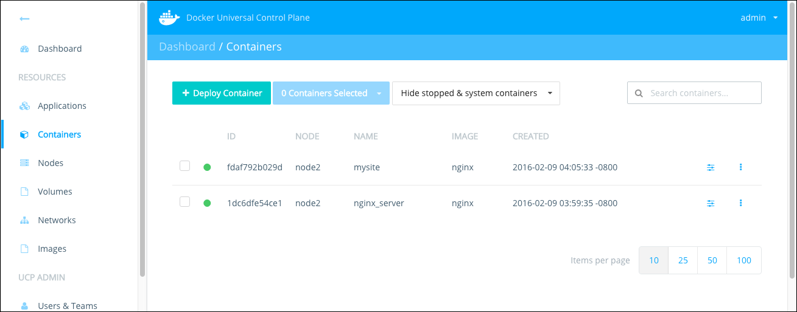The image size is (797, 312).
Task: Go to Nodes in the sidebar
Action: [51, 163]
